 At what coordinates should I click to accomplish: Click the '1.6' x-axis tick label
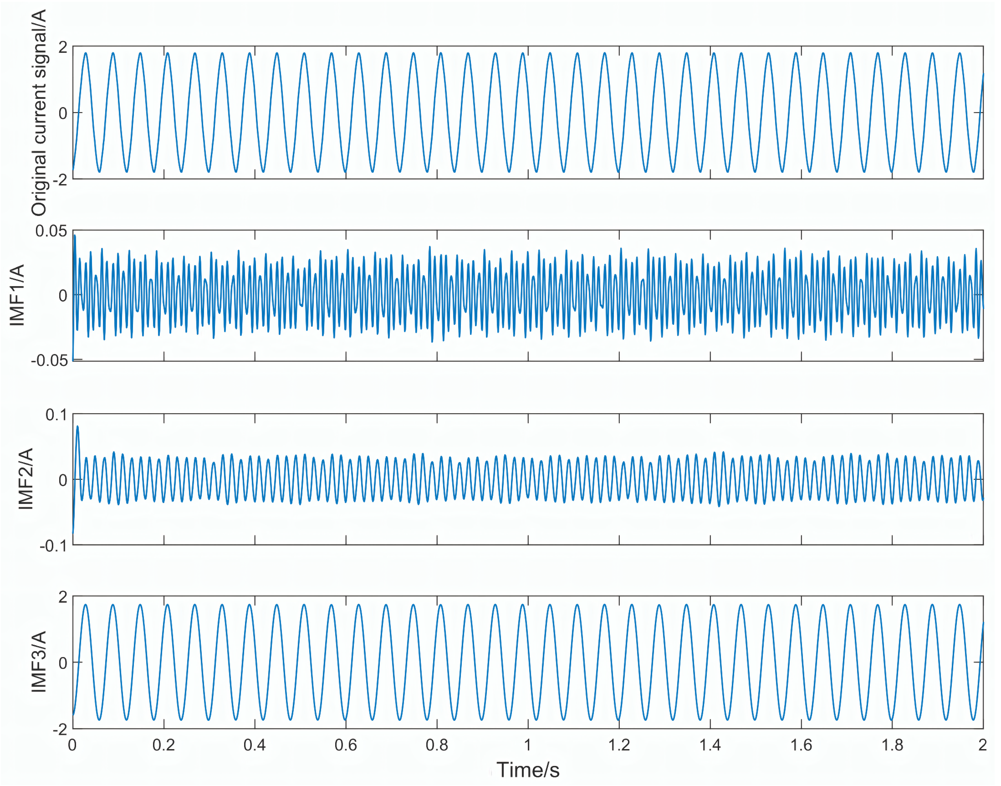tap(802, 745)
